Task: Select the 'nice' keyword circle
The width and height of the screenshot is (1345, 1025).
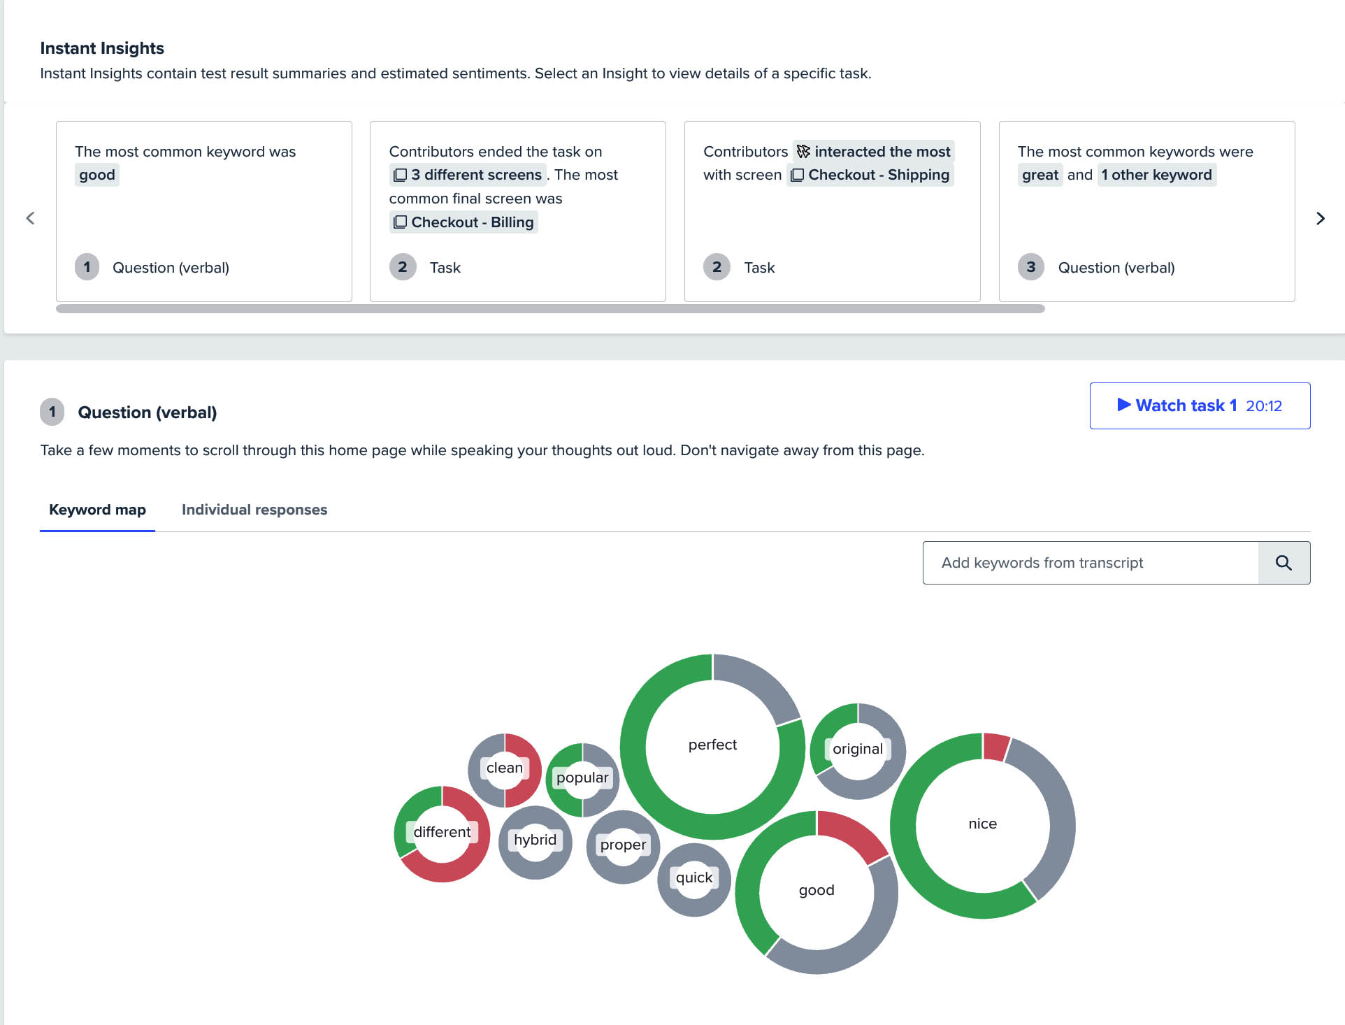Action: pyautogui.click(x=982, y=824)
